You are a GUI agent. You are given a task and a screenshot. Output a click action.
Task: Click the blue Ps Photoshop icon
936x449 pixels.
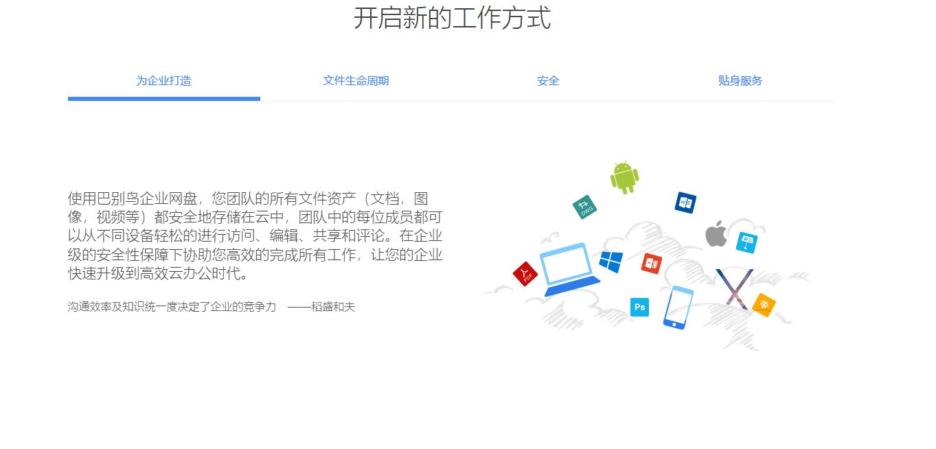[x=639, y=307]
